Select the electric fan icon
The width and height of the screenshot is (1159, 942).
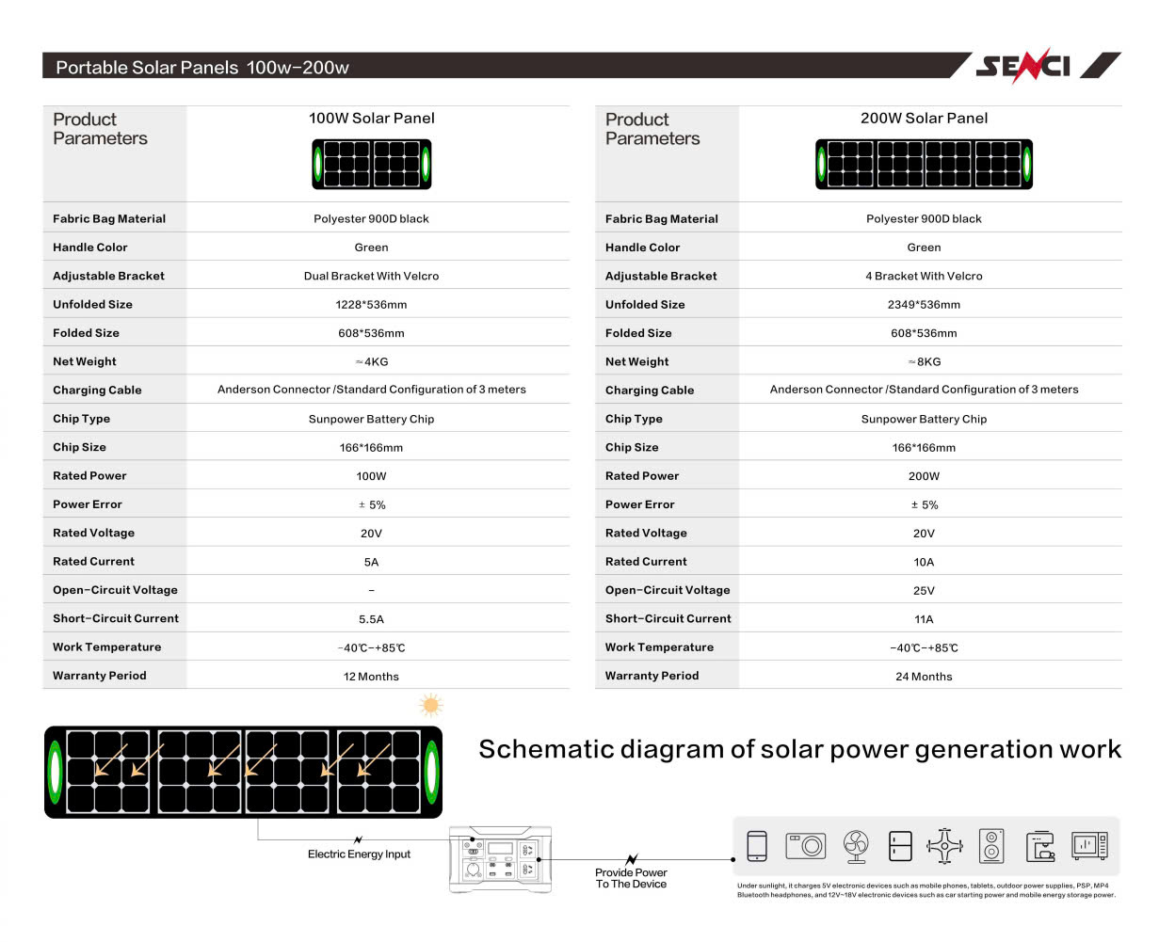855,846
